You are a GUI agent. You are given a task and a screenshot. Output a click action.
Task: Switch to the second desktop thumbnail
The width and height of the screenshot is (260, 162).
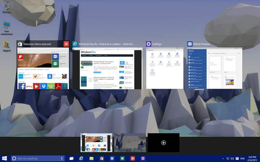coord(130,143)
